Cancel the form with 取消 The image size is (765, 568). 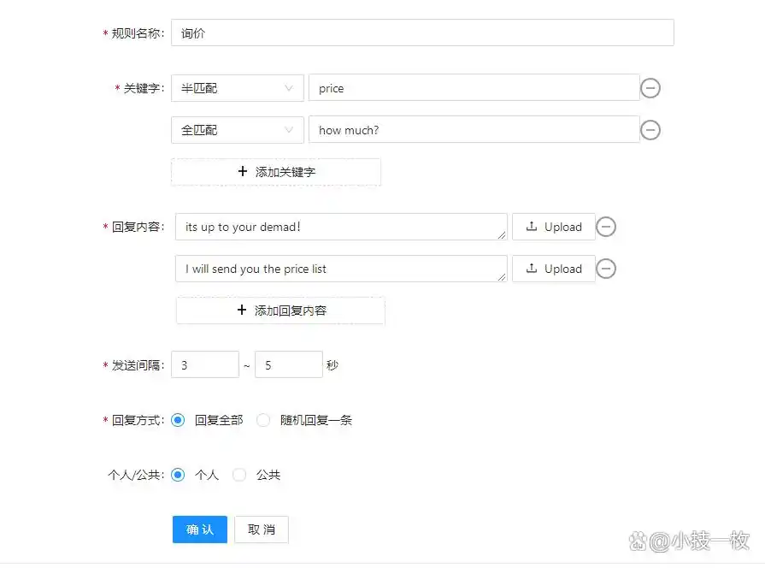tap(262, 530)
